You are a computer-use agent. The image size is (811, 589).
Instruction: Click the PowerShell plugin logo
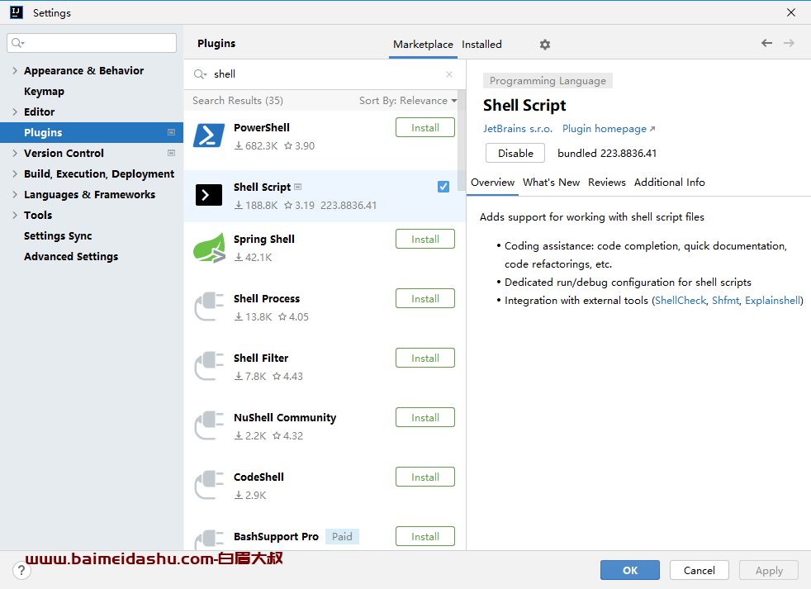click(209, 135)
